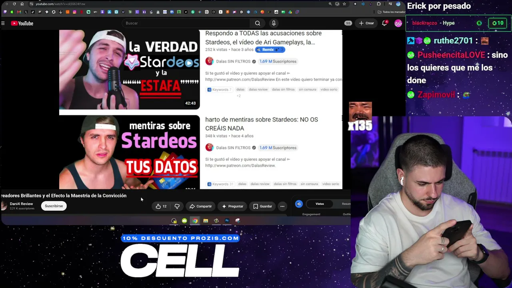The height and width of the screenshot is (288, 512).
Task: Save the video with Guardar
Action: [x=262, y=206]
